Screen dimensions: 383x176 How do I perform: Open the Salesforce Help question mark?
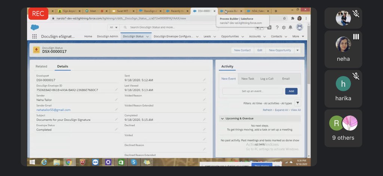click(277, 28)
